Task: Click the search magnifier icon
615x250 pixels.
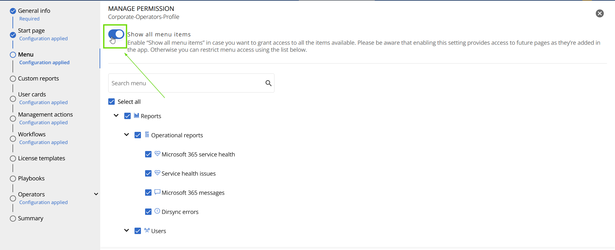Action: click(268, 83)
